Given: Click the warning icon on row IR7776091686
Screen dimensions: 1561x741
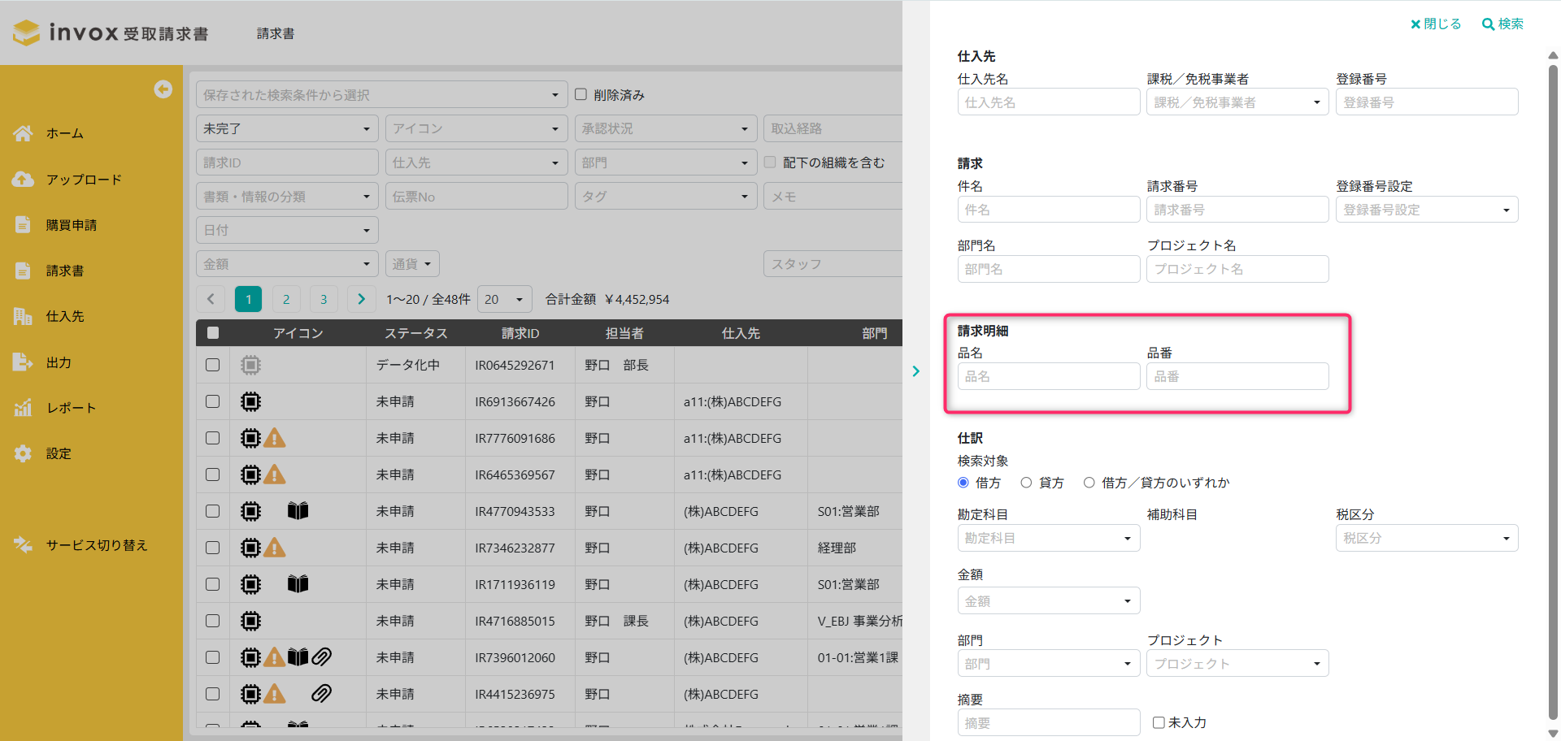Looking at the screenshot, I should pos(275,439).
